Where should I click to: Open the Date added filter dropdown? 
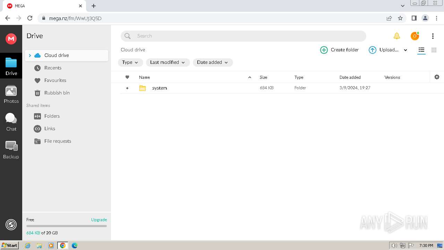click(x=213, y=62)
